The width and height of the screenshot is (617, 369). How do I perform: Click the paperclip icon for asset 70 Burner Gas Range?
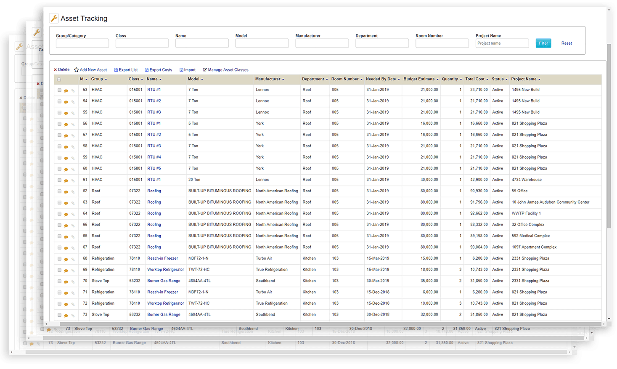tap(72, 281)
